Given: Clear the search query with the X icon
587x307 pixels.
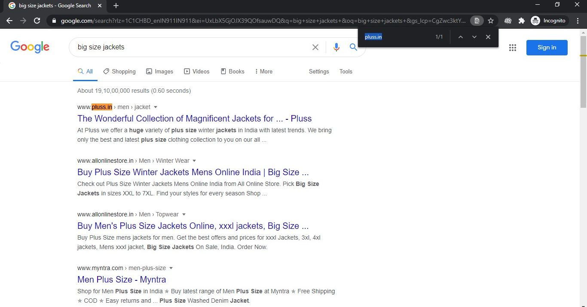Looking at the screenshot, I should pos(315,47).
